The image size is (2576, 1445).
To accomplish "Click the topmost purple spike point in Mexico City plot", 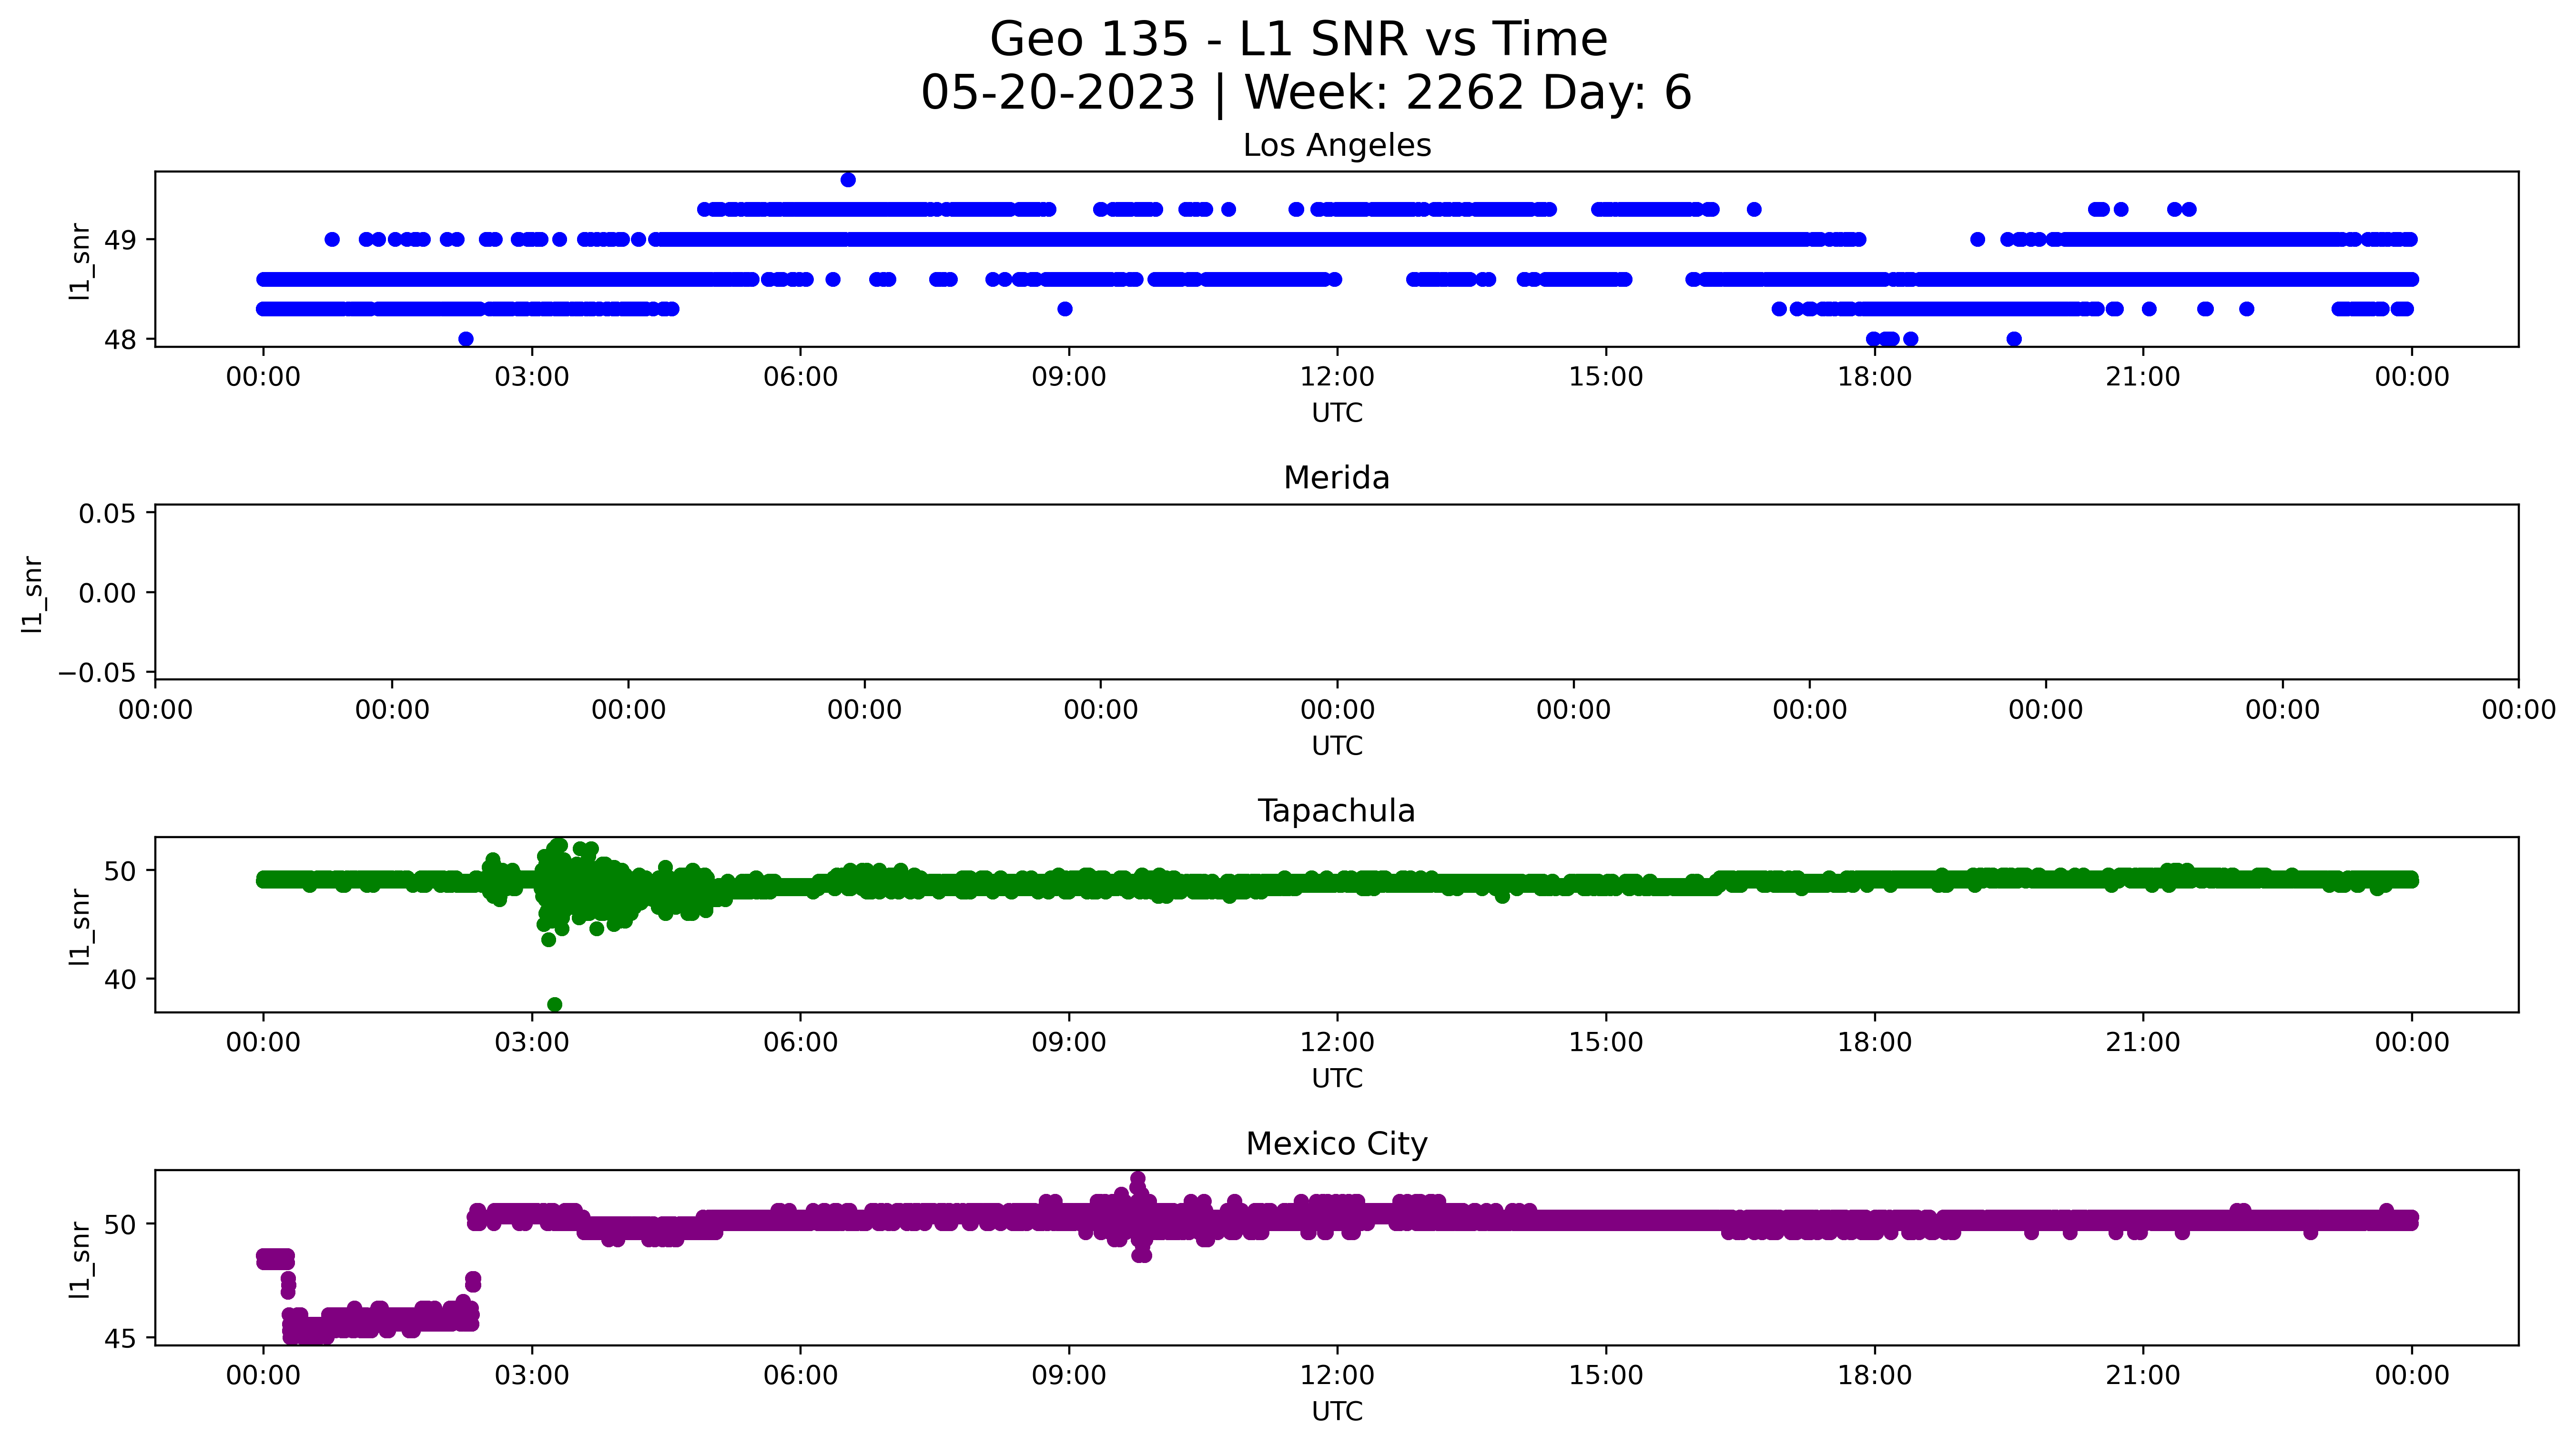I will click(x=1138, y=1179).
